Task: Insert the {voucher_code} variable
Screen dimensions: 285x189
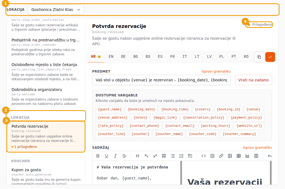Action: (x=203, y=134)
